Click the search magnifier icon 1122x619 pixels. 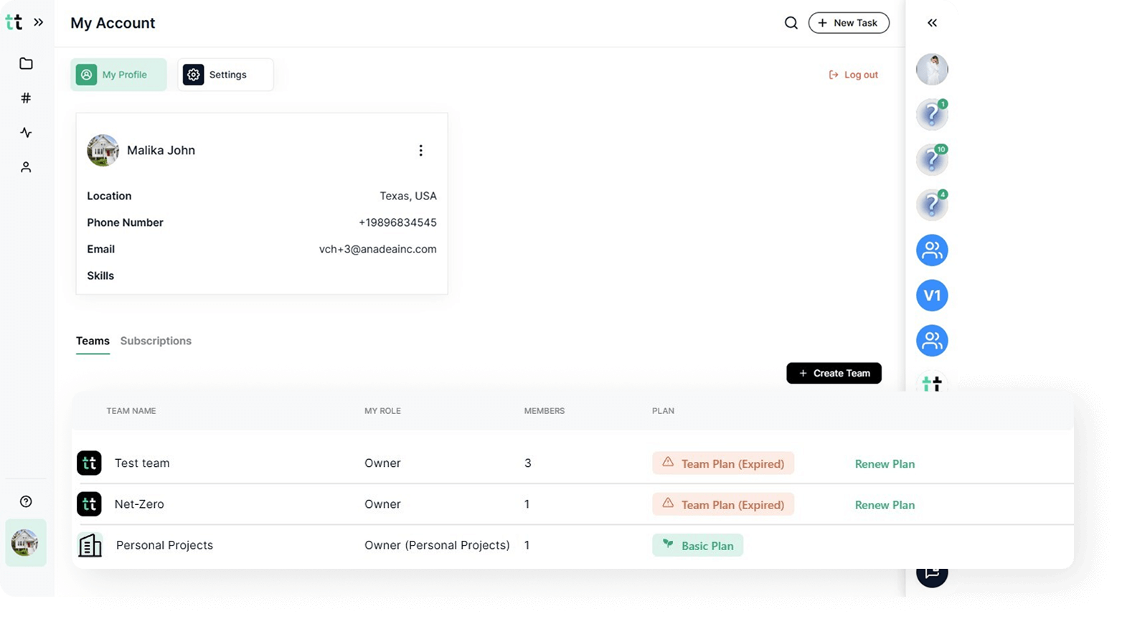click(x=791, y=23)
